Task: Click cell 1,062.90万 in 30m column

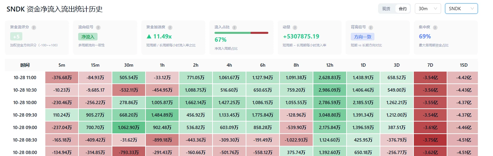Action: coord(129,127)
